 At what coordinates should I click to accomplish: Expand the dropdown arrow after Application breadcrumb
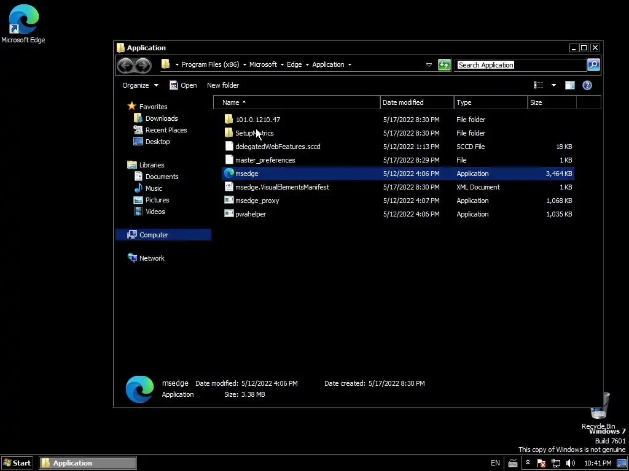point(350,64)
